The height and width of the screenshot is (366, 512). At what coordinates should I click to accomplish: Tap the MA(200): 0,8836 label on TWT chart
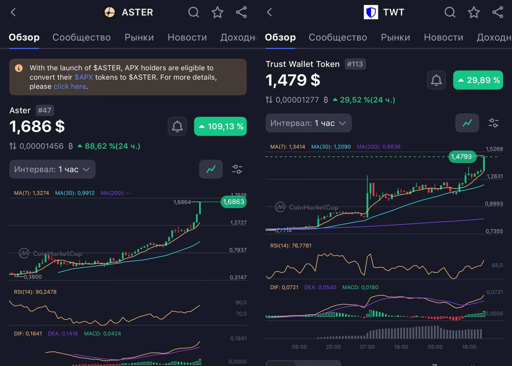pos(379,147)
